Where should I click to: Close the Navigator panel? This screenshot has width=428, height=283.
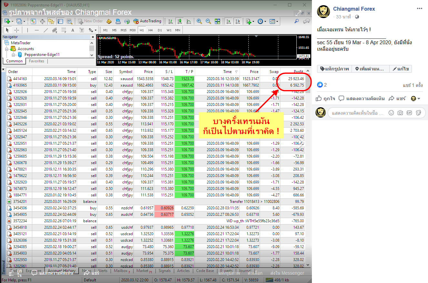pyautogui.click(x=93, y=37)
